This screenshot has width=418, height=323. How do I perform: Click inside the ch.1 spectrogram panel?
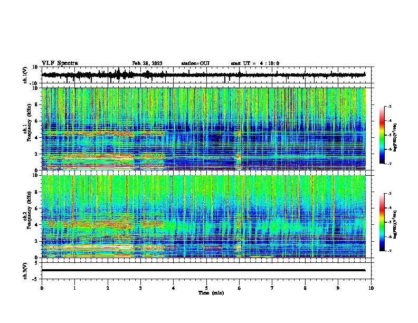203,129
